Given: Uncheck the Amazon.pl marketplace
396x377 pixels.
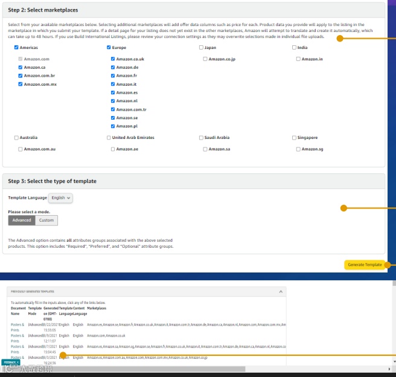Looking at the screenshot, I should (113, 126).
